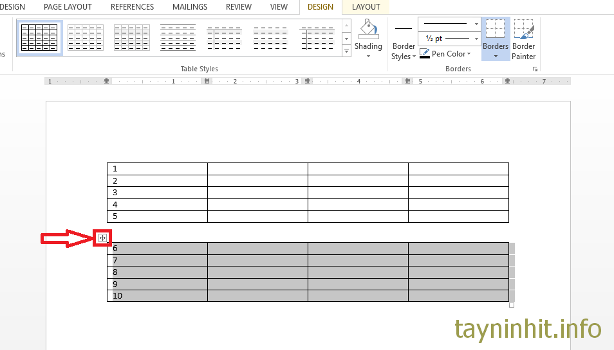Open the ½ pt line weight dropdown
Image resolution: width=614 pixels, height=350 pixels.
pyautogui.click(x=476, y=39)
